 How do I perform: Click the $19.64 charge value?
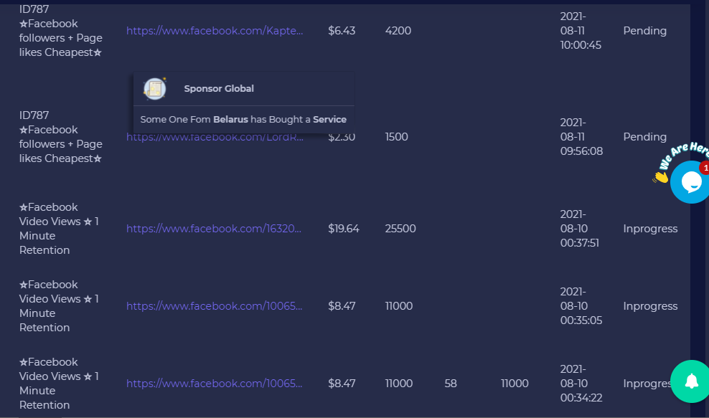pos(343,229)
